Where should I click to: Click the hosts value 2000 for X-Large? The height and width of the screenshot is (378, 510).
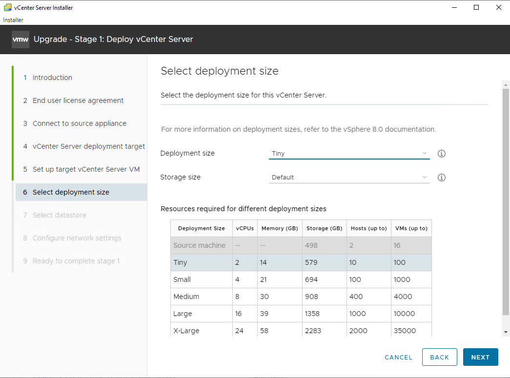coord(358,331)
